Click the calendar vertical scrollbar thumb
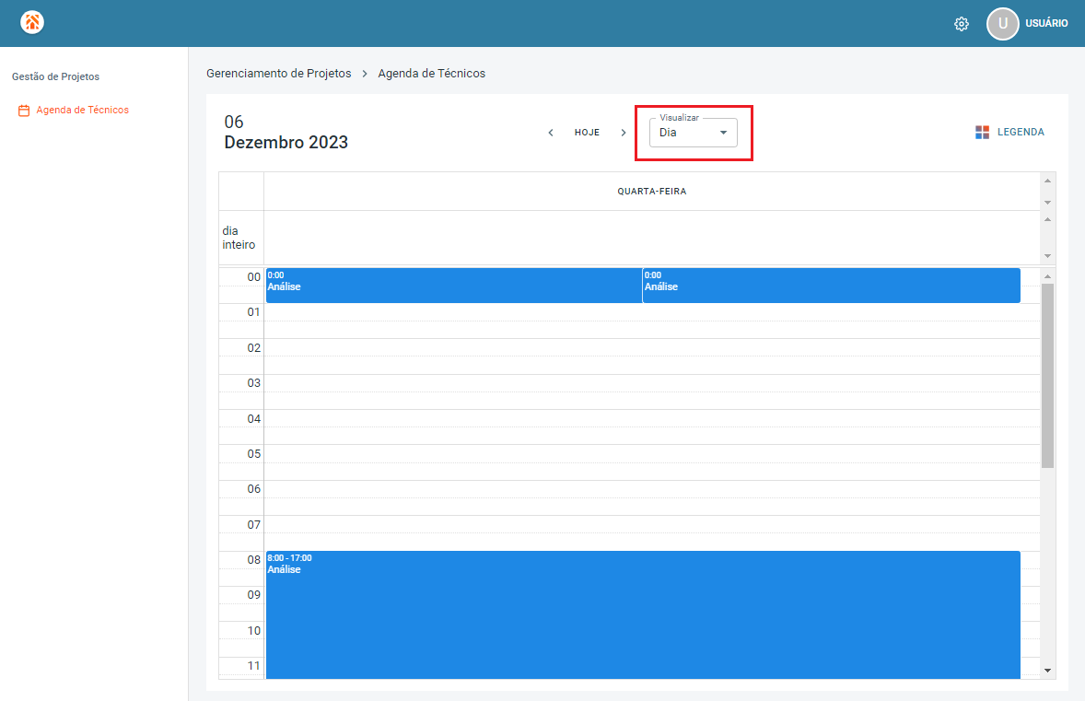1085x701 pixels. (x=1047, y=375)
